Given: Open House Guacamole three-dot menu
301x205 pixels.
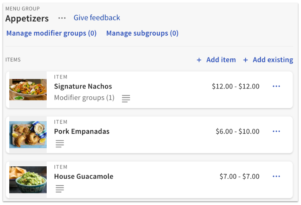Looking at the screenshot, I should [276, 176].
